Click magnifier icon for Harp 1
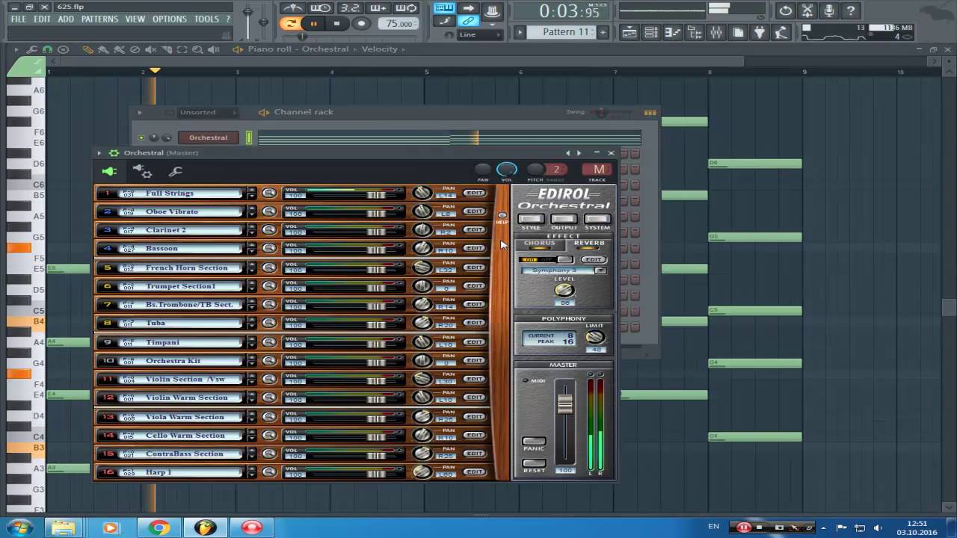957x538 pixels. (269, 472)
